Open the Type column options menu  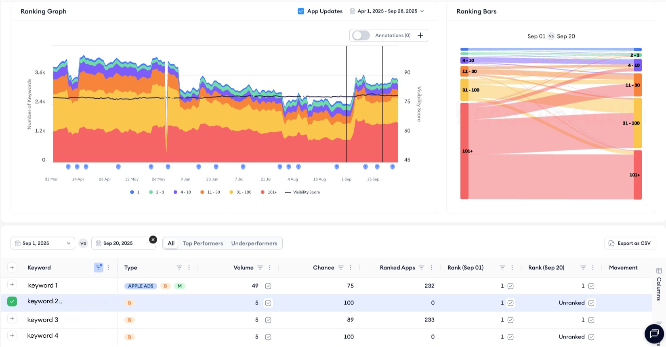click(189, 268)
